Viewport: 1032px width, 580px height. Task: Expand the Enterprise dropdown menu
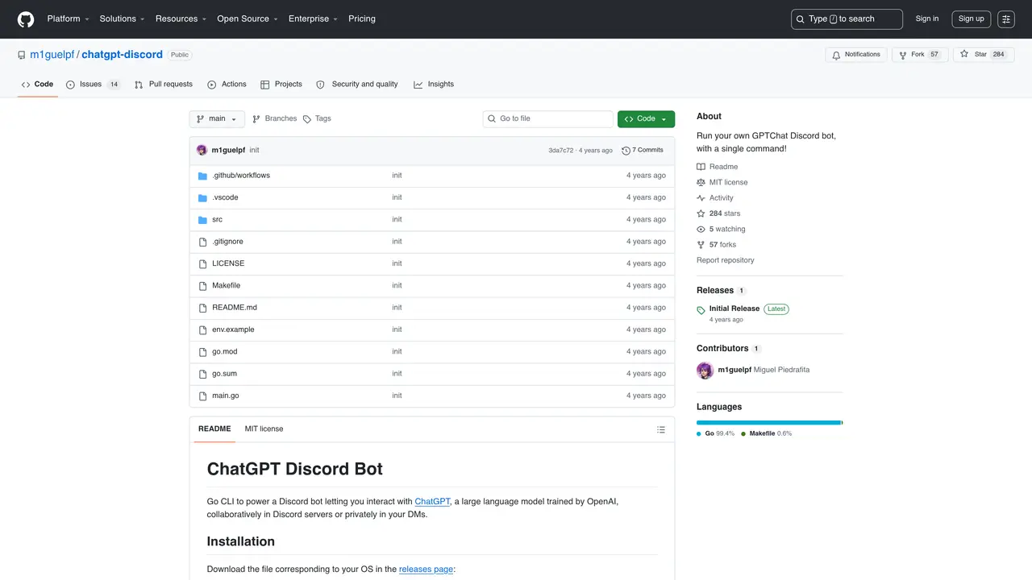coord(314,19)
